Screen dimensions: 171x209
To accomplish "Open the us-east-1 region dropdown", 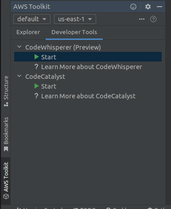I will click(75, 19).
